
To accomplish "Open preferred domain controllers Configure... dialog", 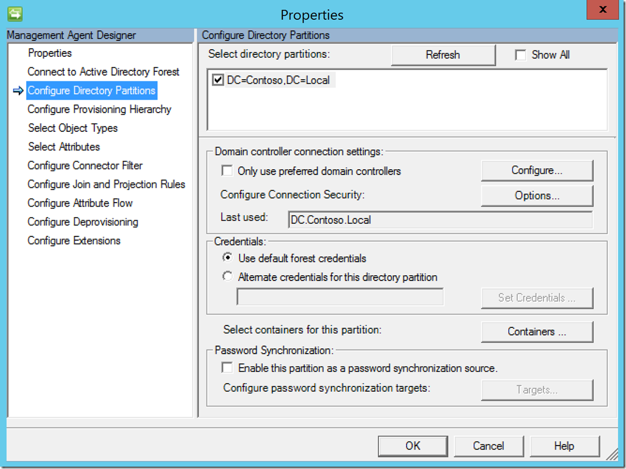I will click(537, 171).
